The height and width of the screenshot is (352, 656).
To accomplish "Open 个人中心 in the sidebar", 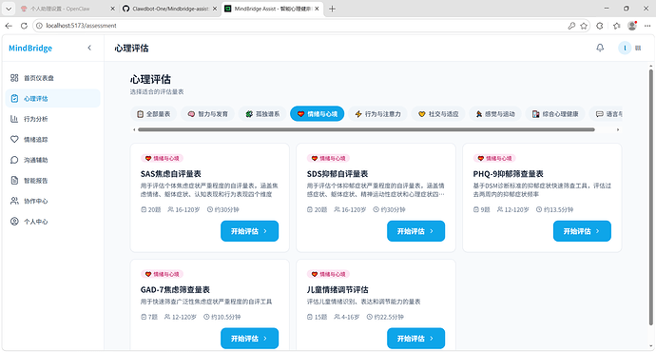I will pos(52,222).
